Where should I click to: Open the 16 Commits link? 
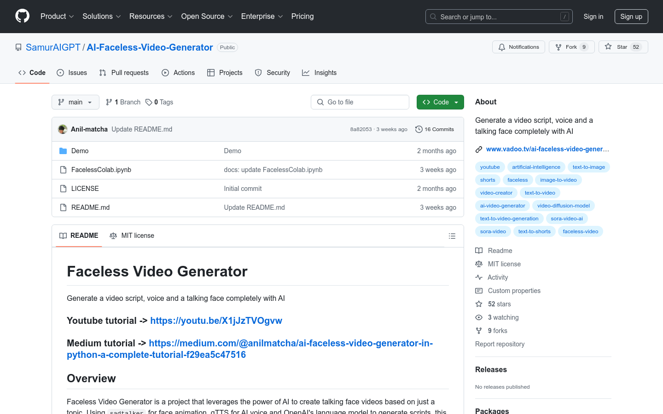pyautogui.click(x=435, y=129)
